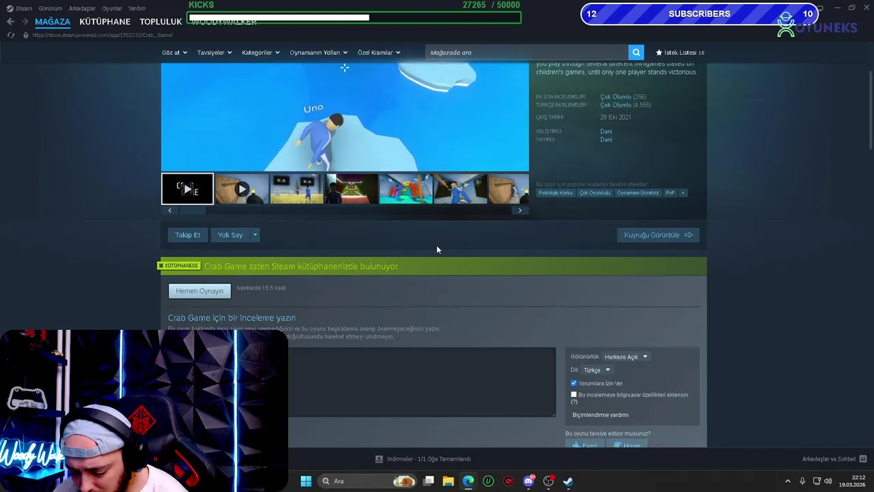Viewport: 874px width, 492px height.
Task: Open the green circle app in taskbar
Action: click(488, 481)
